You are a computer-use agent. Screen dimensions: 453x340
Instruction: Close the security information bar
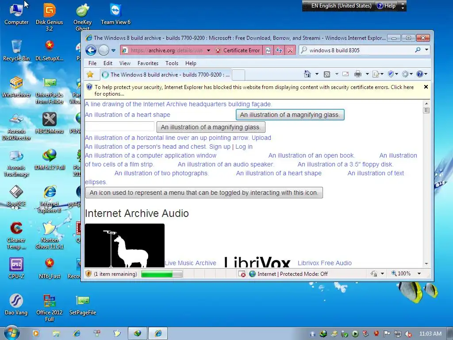point(426,87)
